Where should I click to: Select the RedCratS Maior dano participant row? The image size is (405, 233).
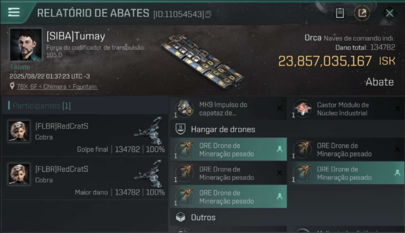(x=85, y=178)
